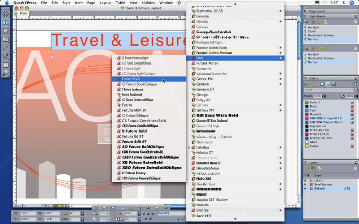
Task: Click new paragraph style sheet icon
Action: coord(306,22)
